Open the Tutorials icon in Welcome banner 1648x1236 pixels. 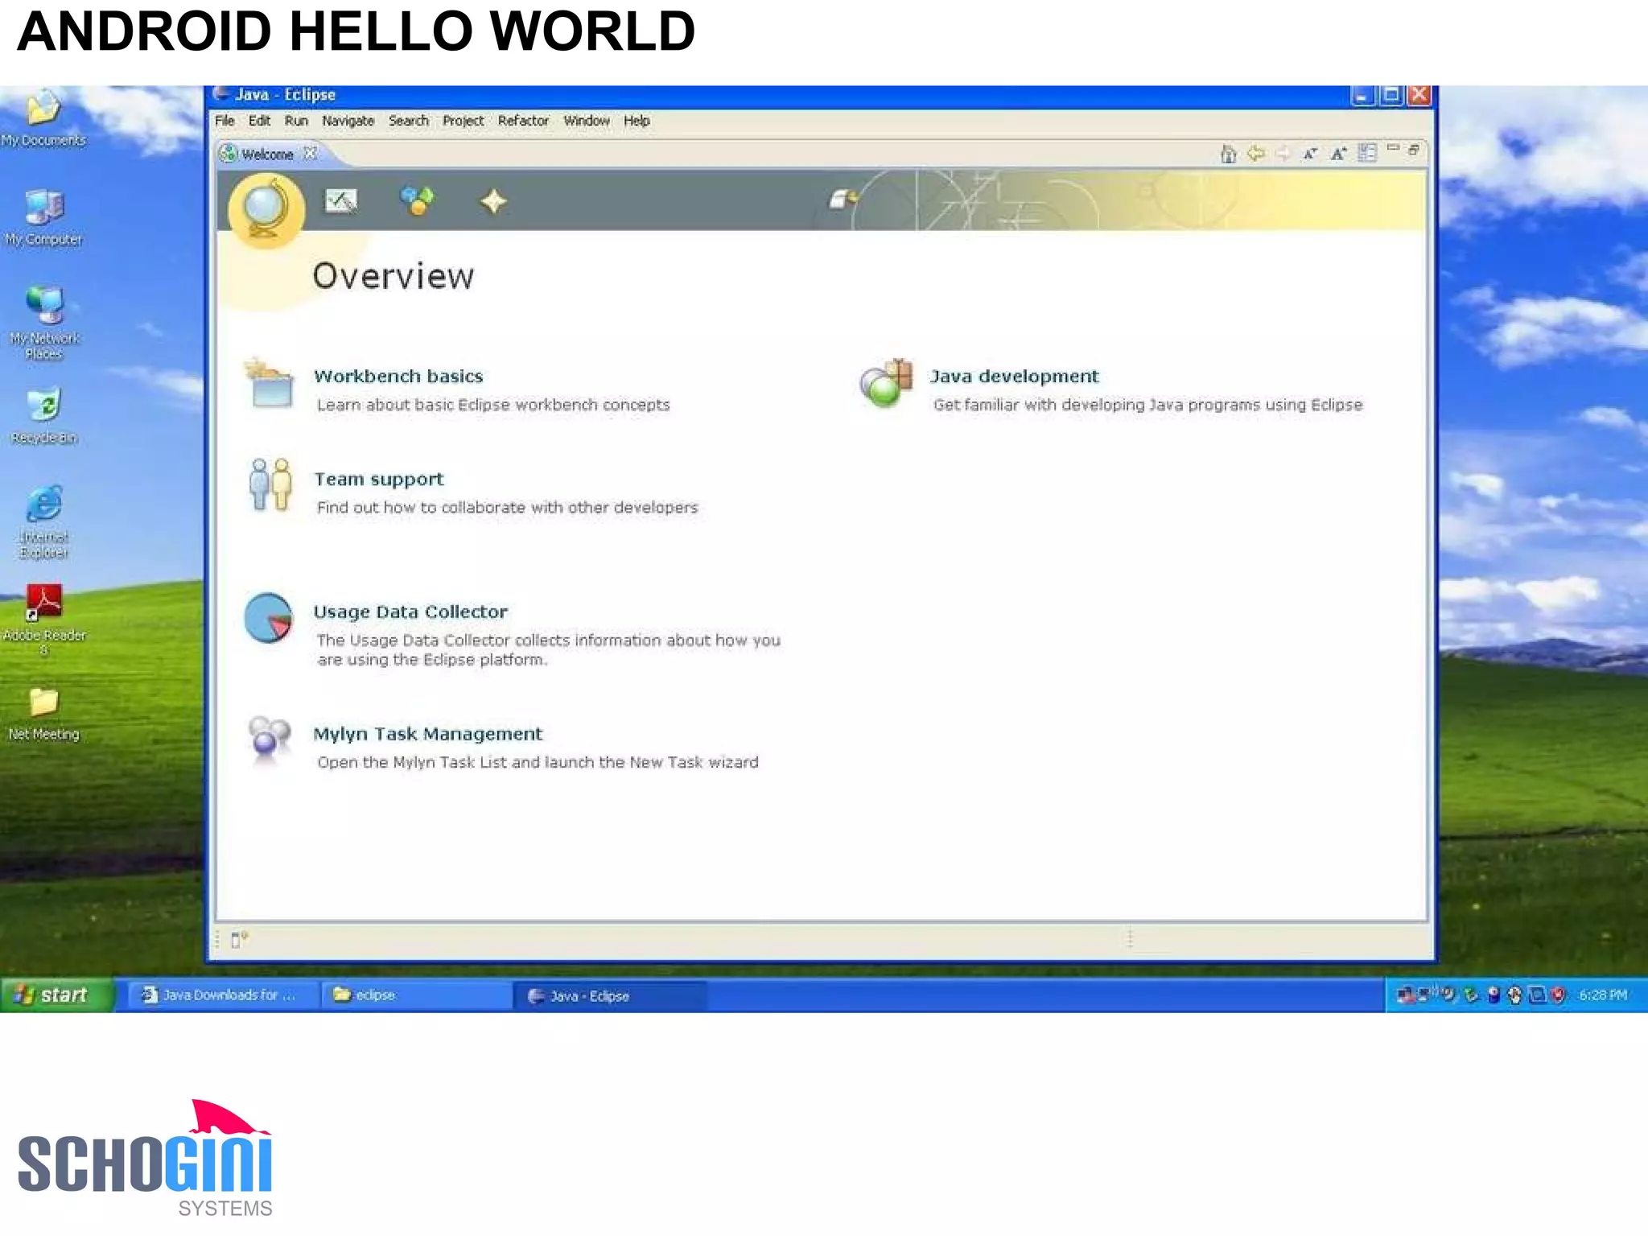341,200
